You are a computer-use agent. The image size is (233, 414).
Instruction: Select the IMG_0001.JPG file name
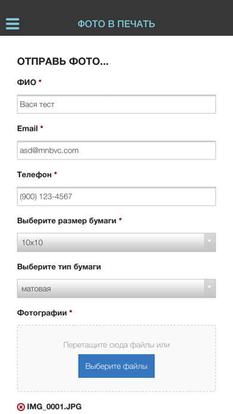tap(54, 407)
